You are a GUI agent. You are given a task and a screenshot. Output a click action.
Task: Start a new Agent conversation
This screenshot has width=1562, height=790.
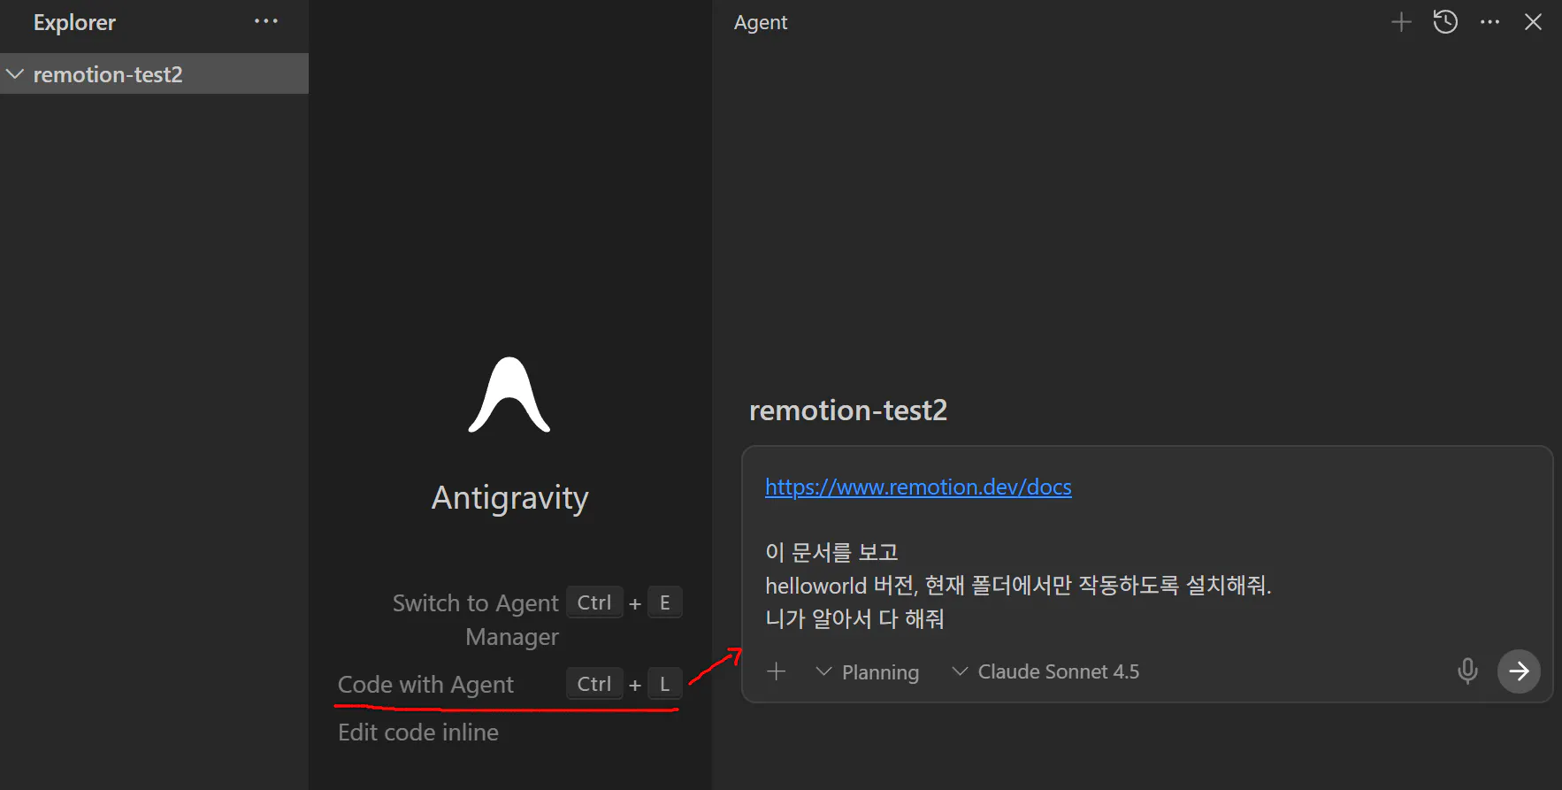coord(1401,22)
